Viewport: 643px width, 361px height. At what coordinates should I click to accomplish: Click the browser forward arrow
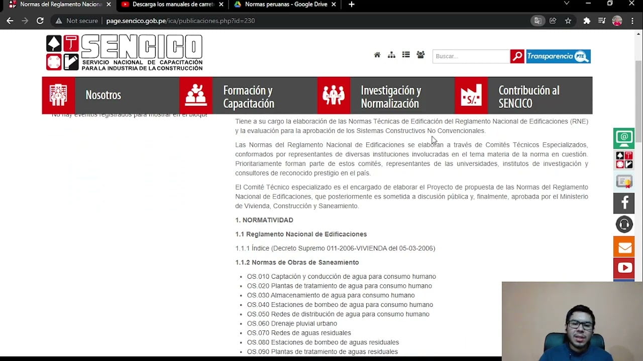point(25,21)
